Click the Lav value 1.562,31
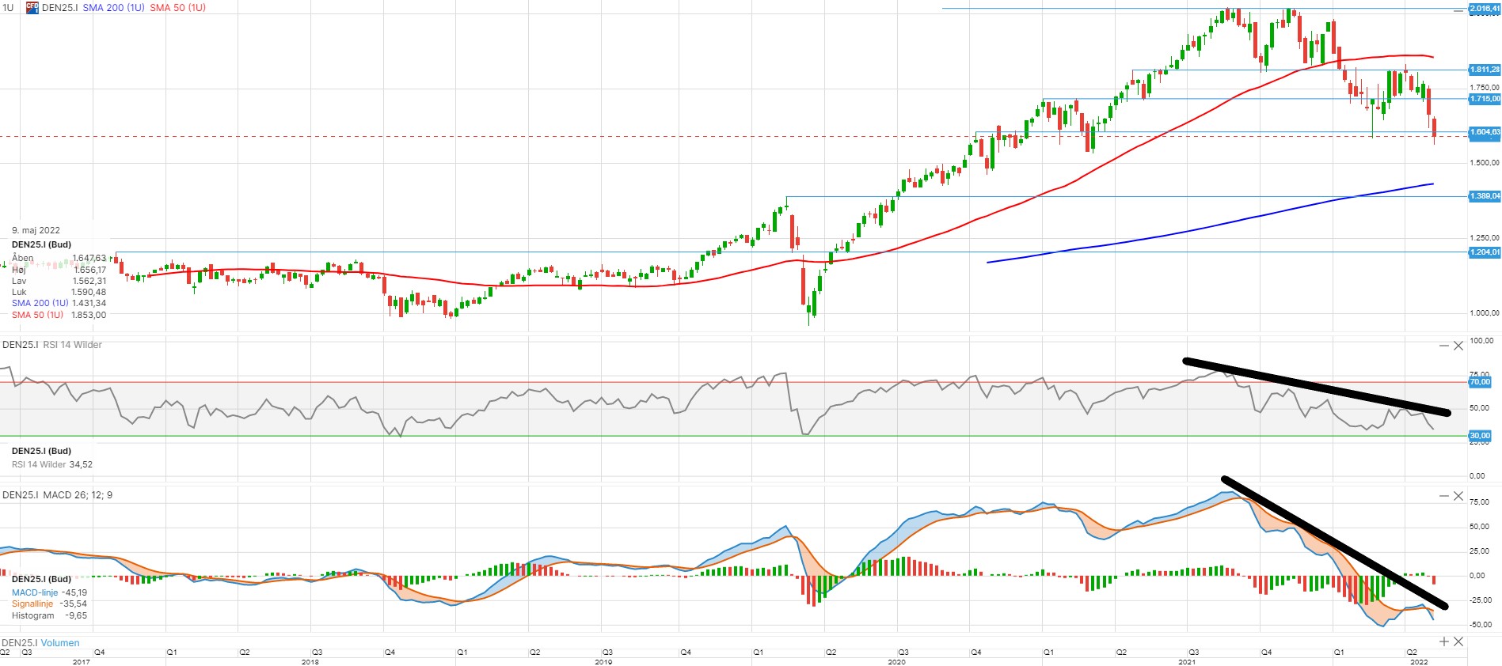Image resolution: width=1502 pixels, height=666 pixels. 89,281
